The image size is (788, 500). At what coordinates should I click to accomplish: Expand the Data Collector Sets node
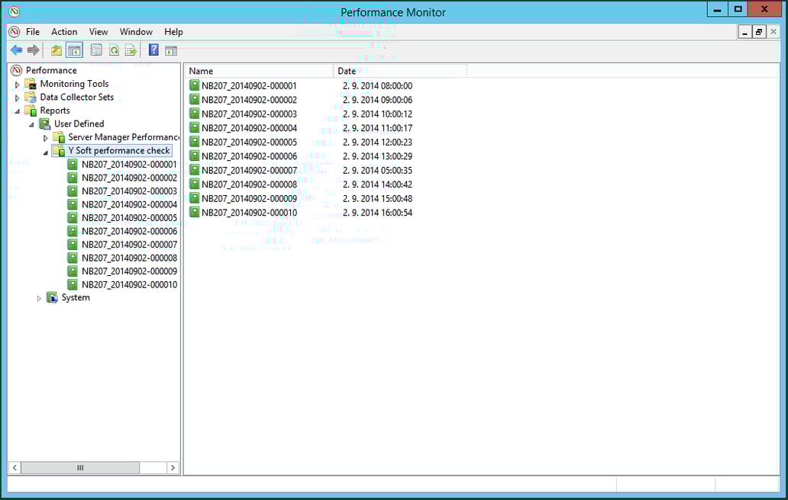(18, 97)
